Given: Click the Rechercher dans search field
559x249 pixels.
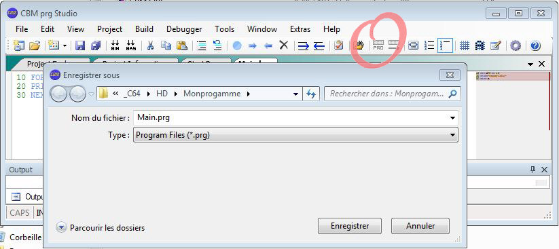Looking at the screenshot, I should click(x=392, y=94).
